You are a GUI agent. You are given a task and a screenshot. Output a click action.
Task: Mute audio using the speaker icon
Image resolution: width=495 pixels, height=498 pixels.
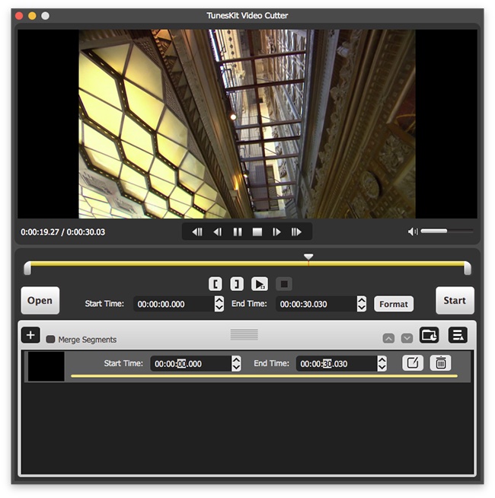(413, 231)
